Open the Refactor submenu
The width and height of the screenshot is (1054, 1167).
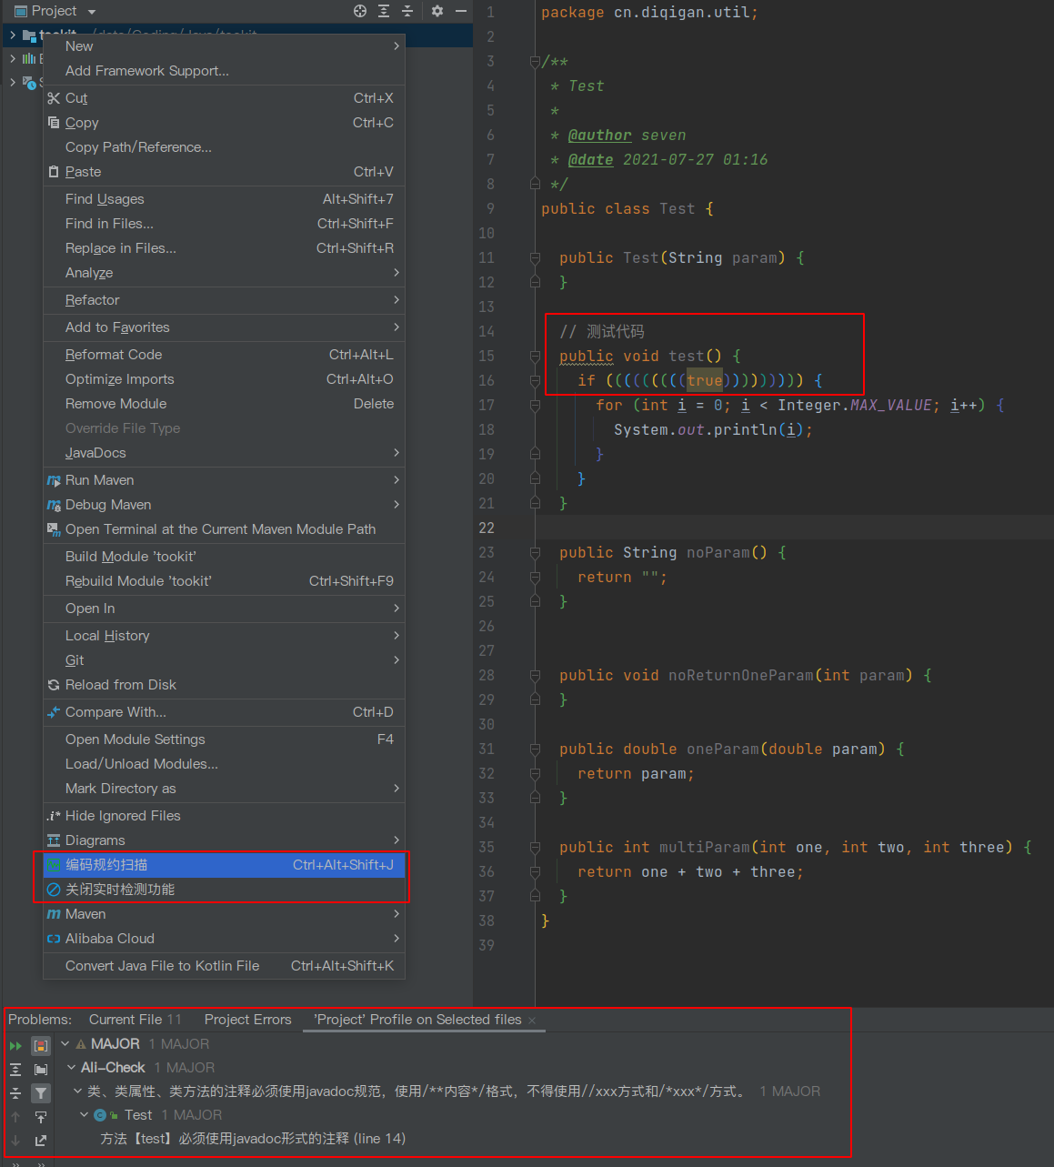[224, 300]
